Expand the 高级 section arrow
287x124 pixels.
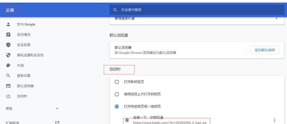click(x=57, y=108)
